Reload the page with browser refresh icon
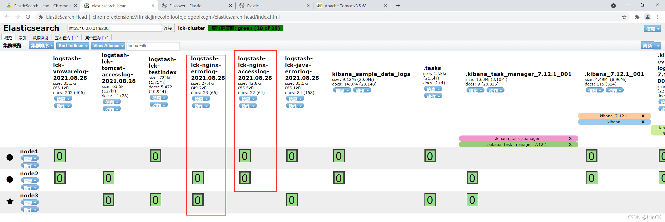 (28, 17)
